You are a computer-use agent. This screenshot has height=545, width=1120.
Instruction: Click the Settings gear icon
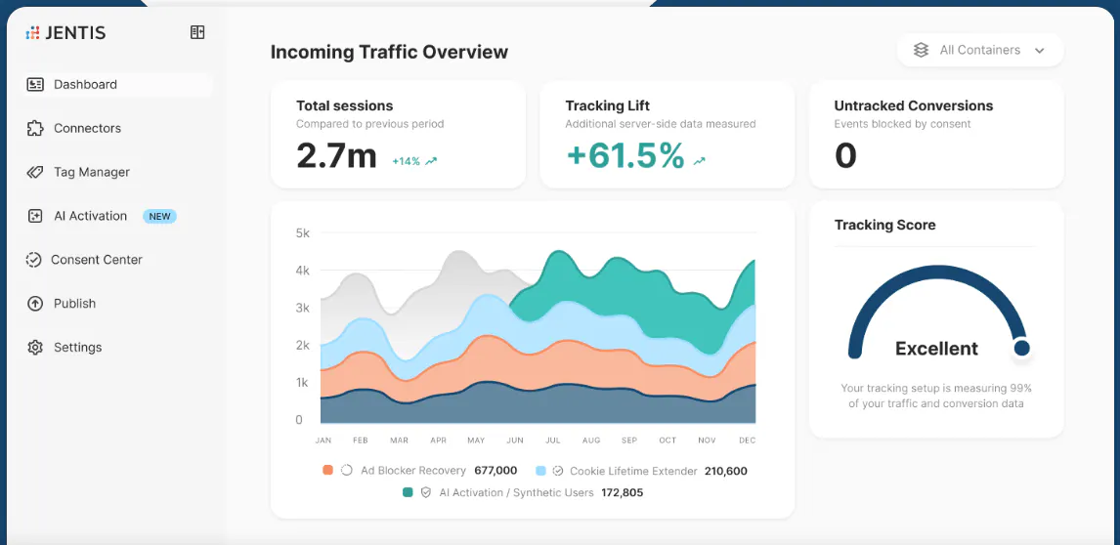click(35, 347)
